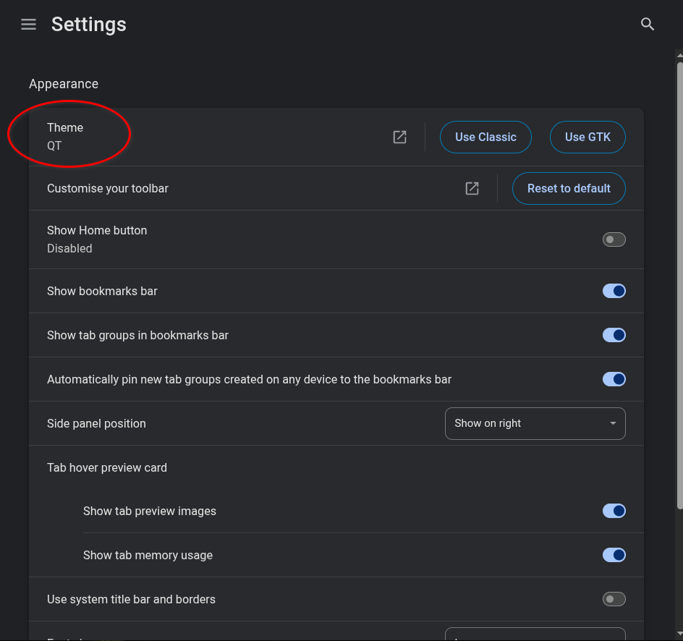Image resolution: width=683 pixels, height=641 pixels.
Task: Enable the Show Home button toggle
Action: pyautogui.click(x=614, y=239)
